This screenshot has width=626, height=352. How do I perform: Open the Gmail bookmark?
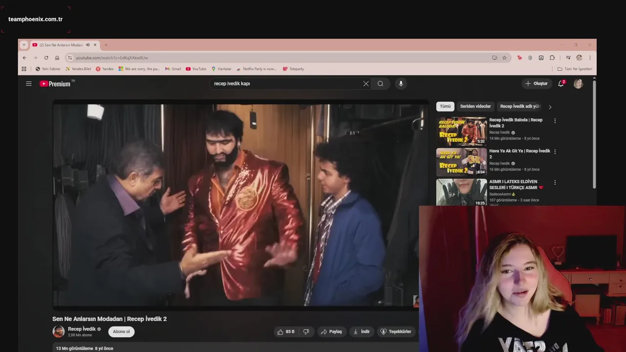click(x=173, y=69)
